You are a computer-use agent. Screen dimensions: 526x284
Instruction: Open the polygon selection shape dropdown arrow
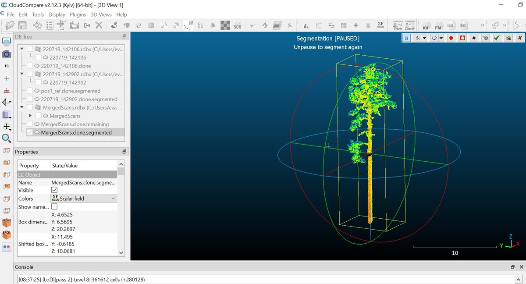[441, 38]
